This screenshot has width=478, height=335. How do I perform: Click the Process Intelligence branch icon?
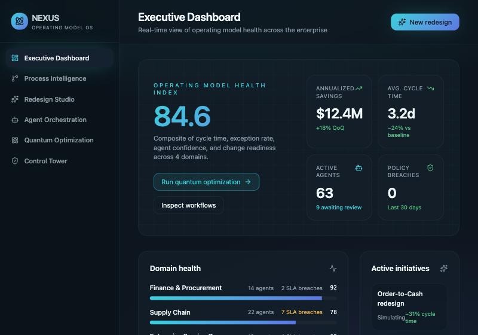[14, 78]
